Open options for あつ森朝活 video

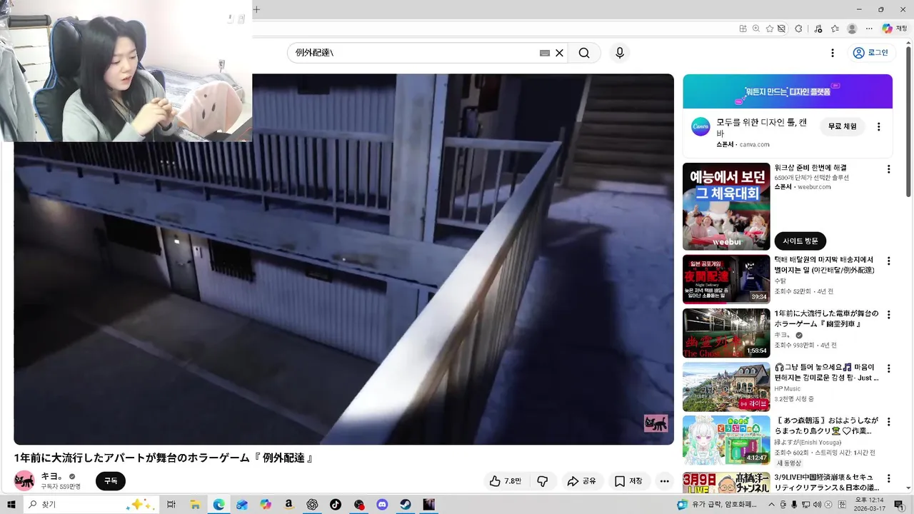tap(889, 423)
